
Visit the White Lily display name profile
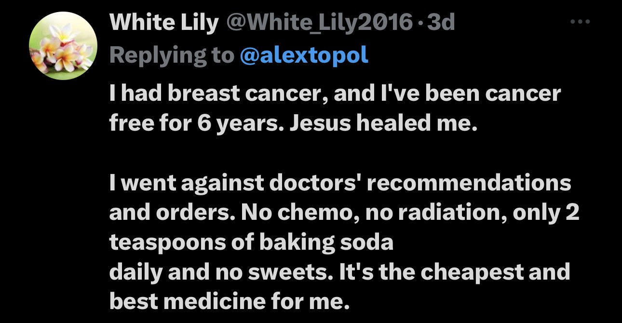point(164,23)
